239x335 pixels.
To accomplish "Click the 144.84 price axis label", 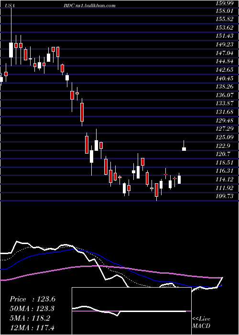I will tap(224, 61).
